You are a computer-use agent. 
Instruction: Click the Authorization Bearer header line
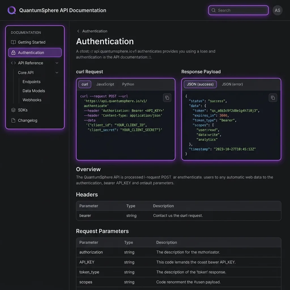tap(124, 111)
